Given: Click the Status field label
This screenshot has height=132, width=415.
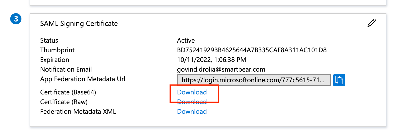Looking at the screenshot, I should 49,40.
